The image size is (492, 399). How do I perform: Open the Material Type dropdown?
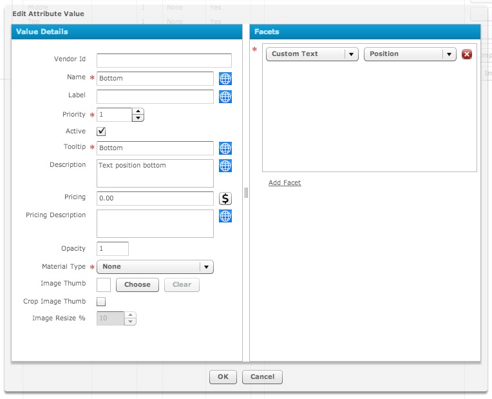(x=155, y=267)
